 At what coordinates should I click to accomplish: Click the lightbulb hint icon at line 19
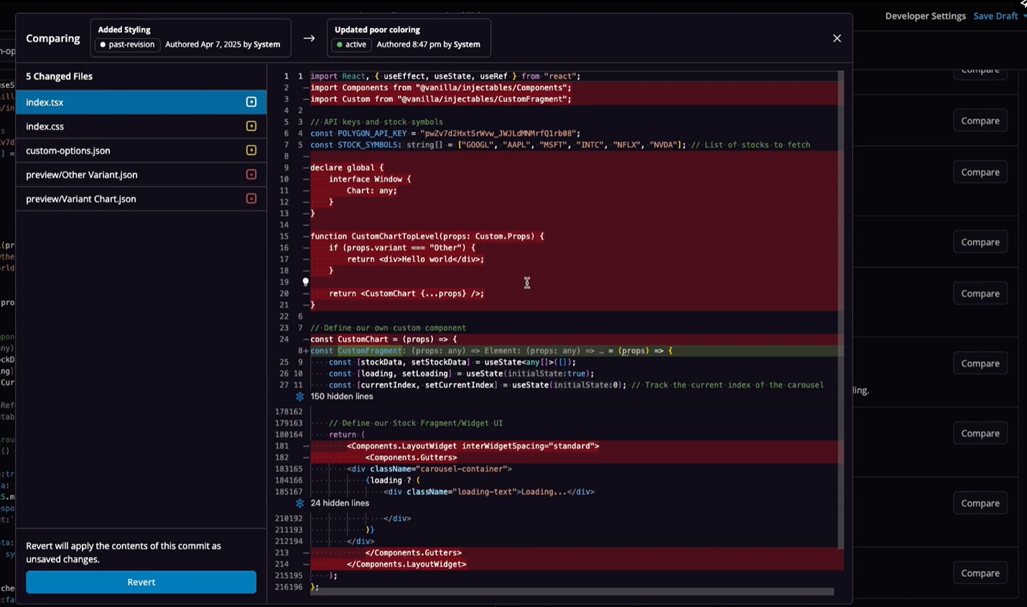[305, 282]
